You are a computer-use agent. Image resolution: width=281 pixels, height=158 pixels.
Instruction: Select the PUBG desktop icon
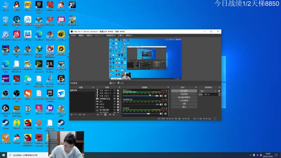(x=17, y=111)
